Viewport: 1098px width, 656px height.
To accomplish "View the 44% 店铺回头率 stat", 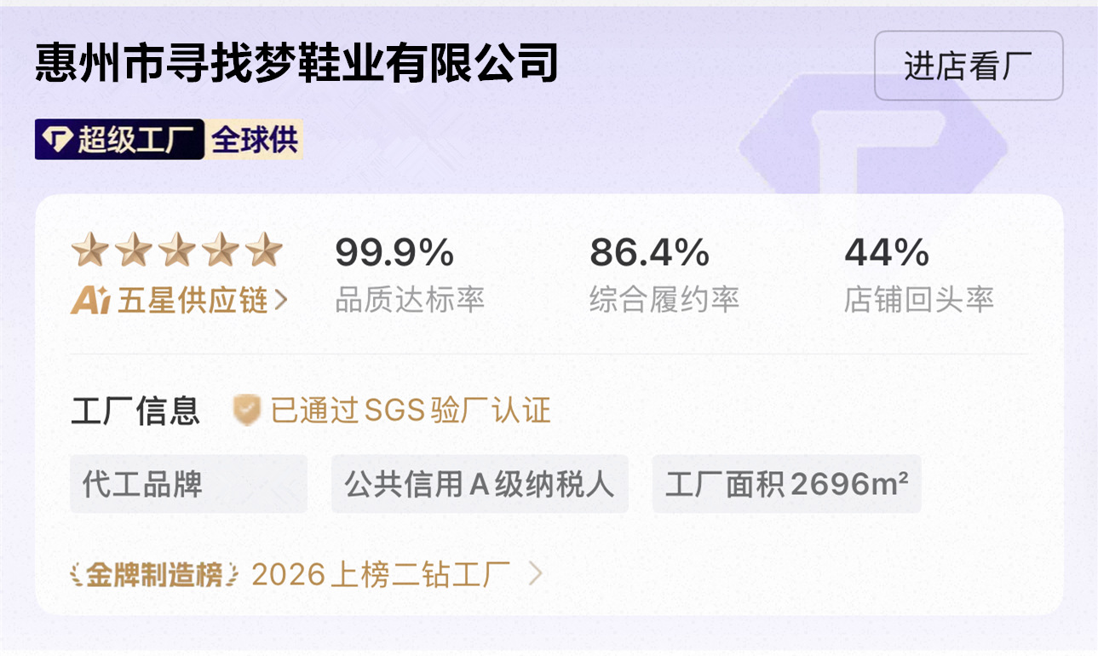I will [x=918, y=274].
